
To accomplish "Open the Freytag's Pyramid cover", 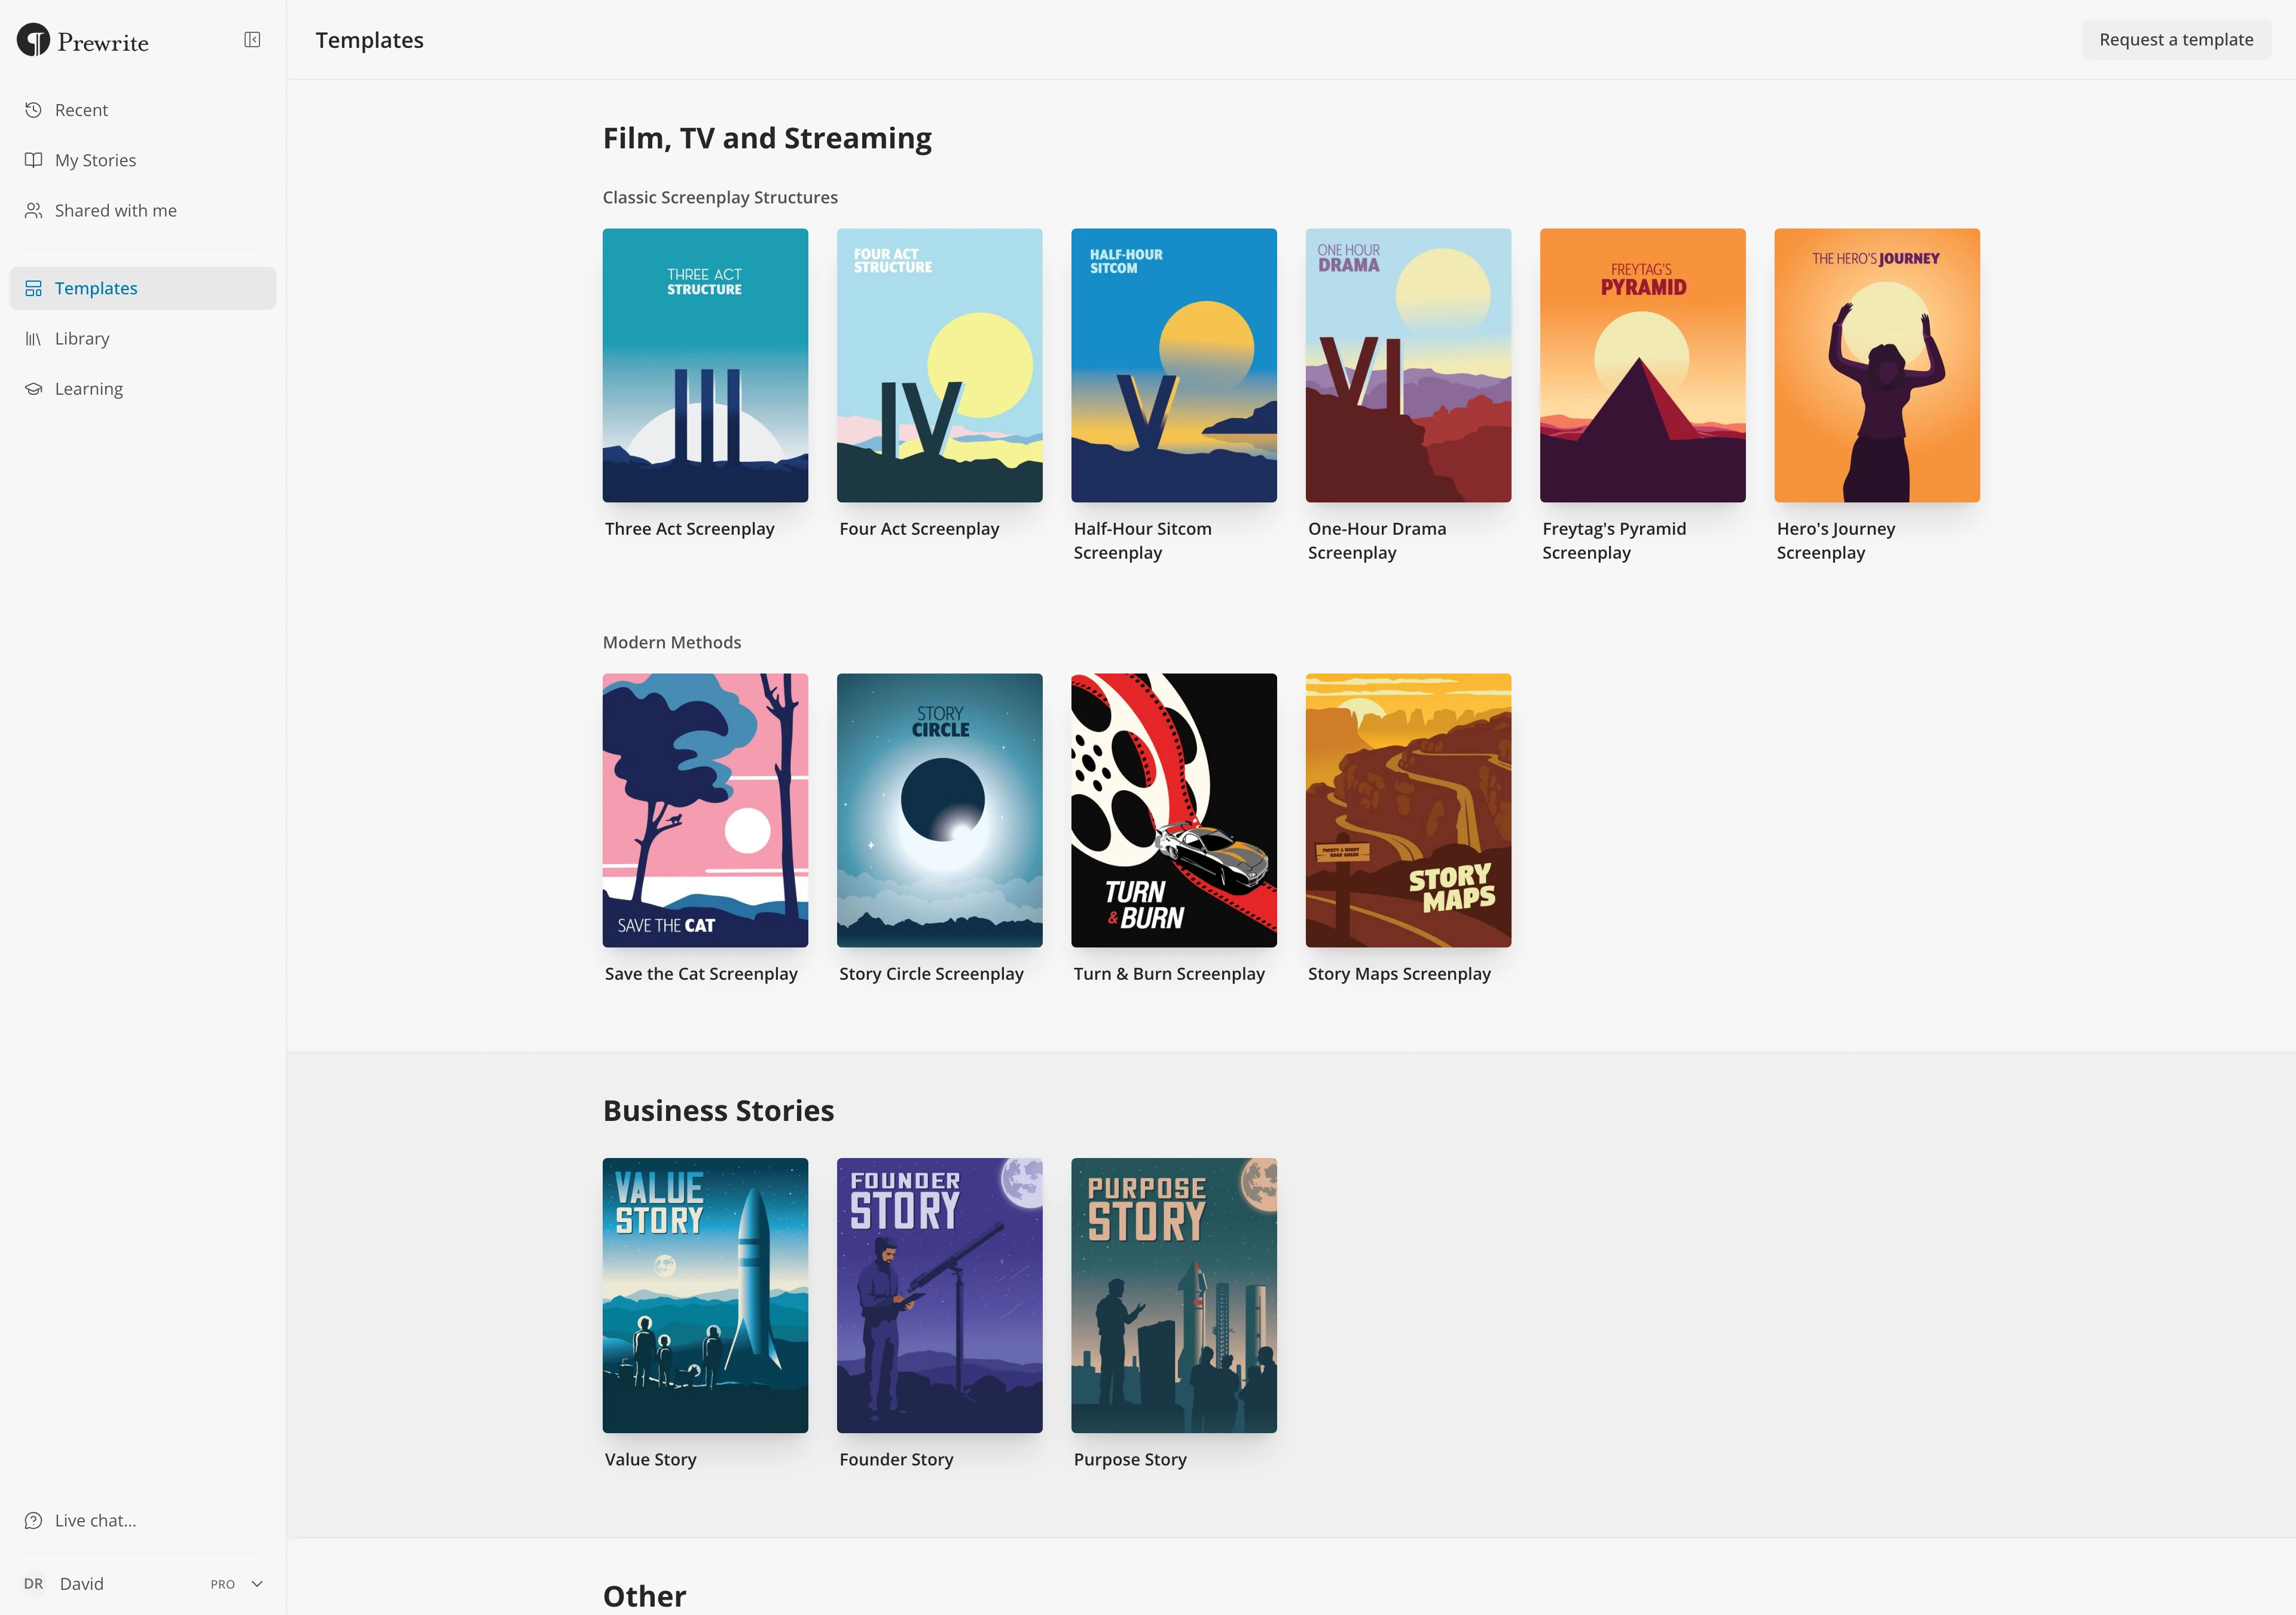I will pyautogui.click(x=1643, y=365).
